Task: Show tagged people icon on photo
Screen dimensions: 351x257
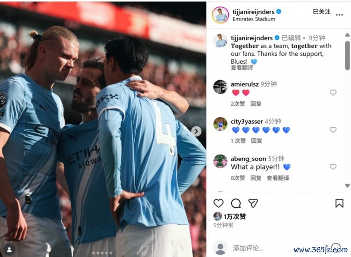Action: 9,250
